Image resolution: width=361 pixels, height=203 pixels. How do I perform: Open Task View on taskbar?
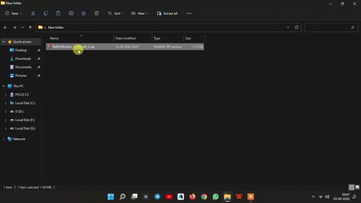pos(134,197)
